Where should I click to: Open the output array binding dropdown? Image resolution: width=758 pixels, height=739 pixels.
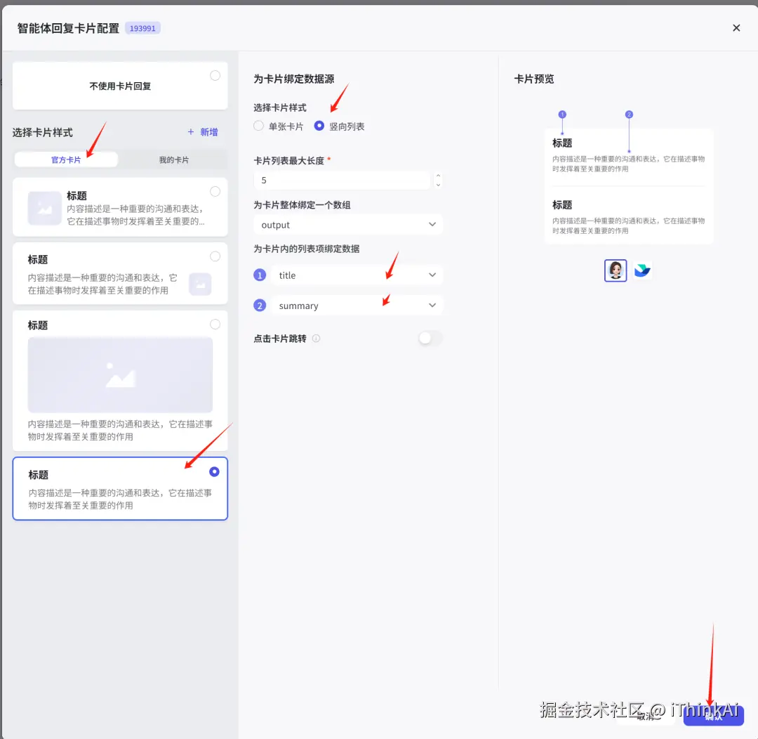pos(347,225)
